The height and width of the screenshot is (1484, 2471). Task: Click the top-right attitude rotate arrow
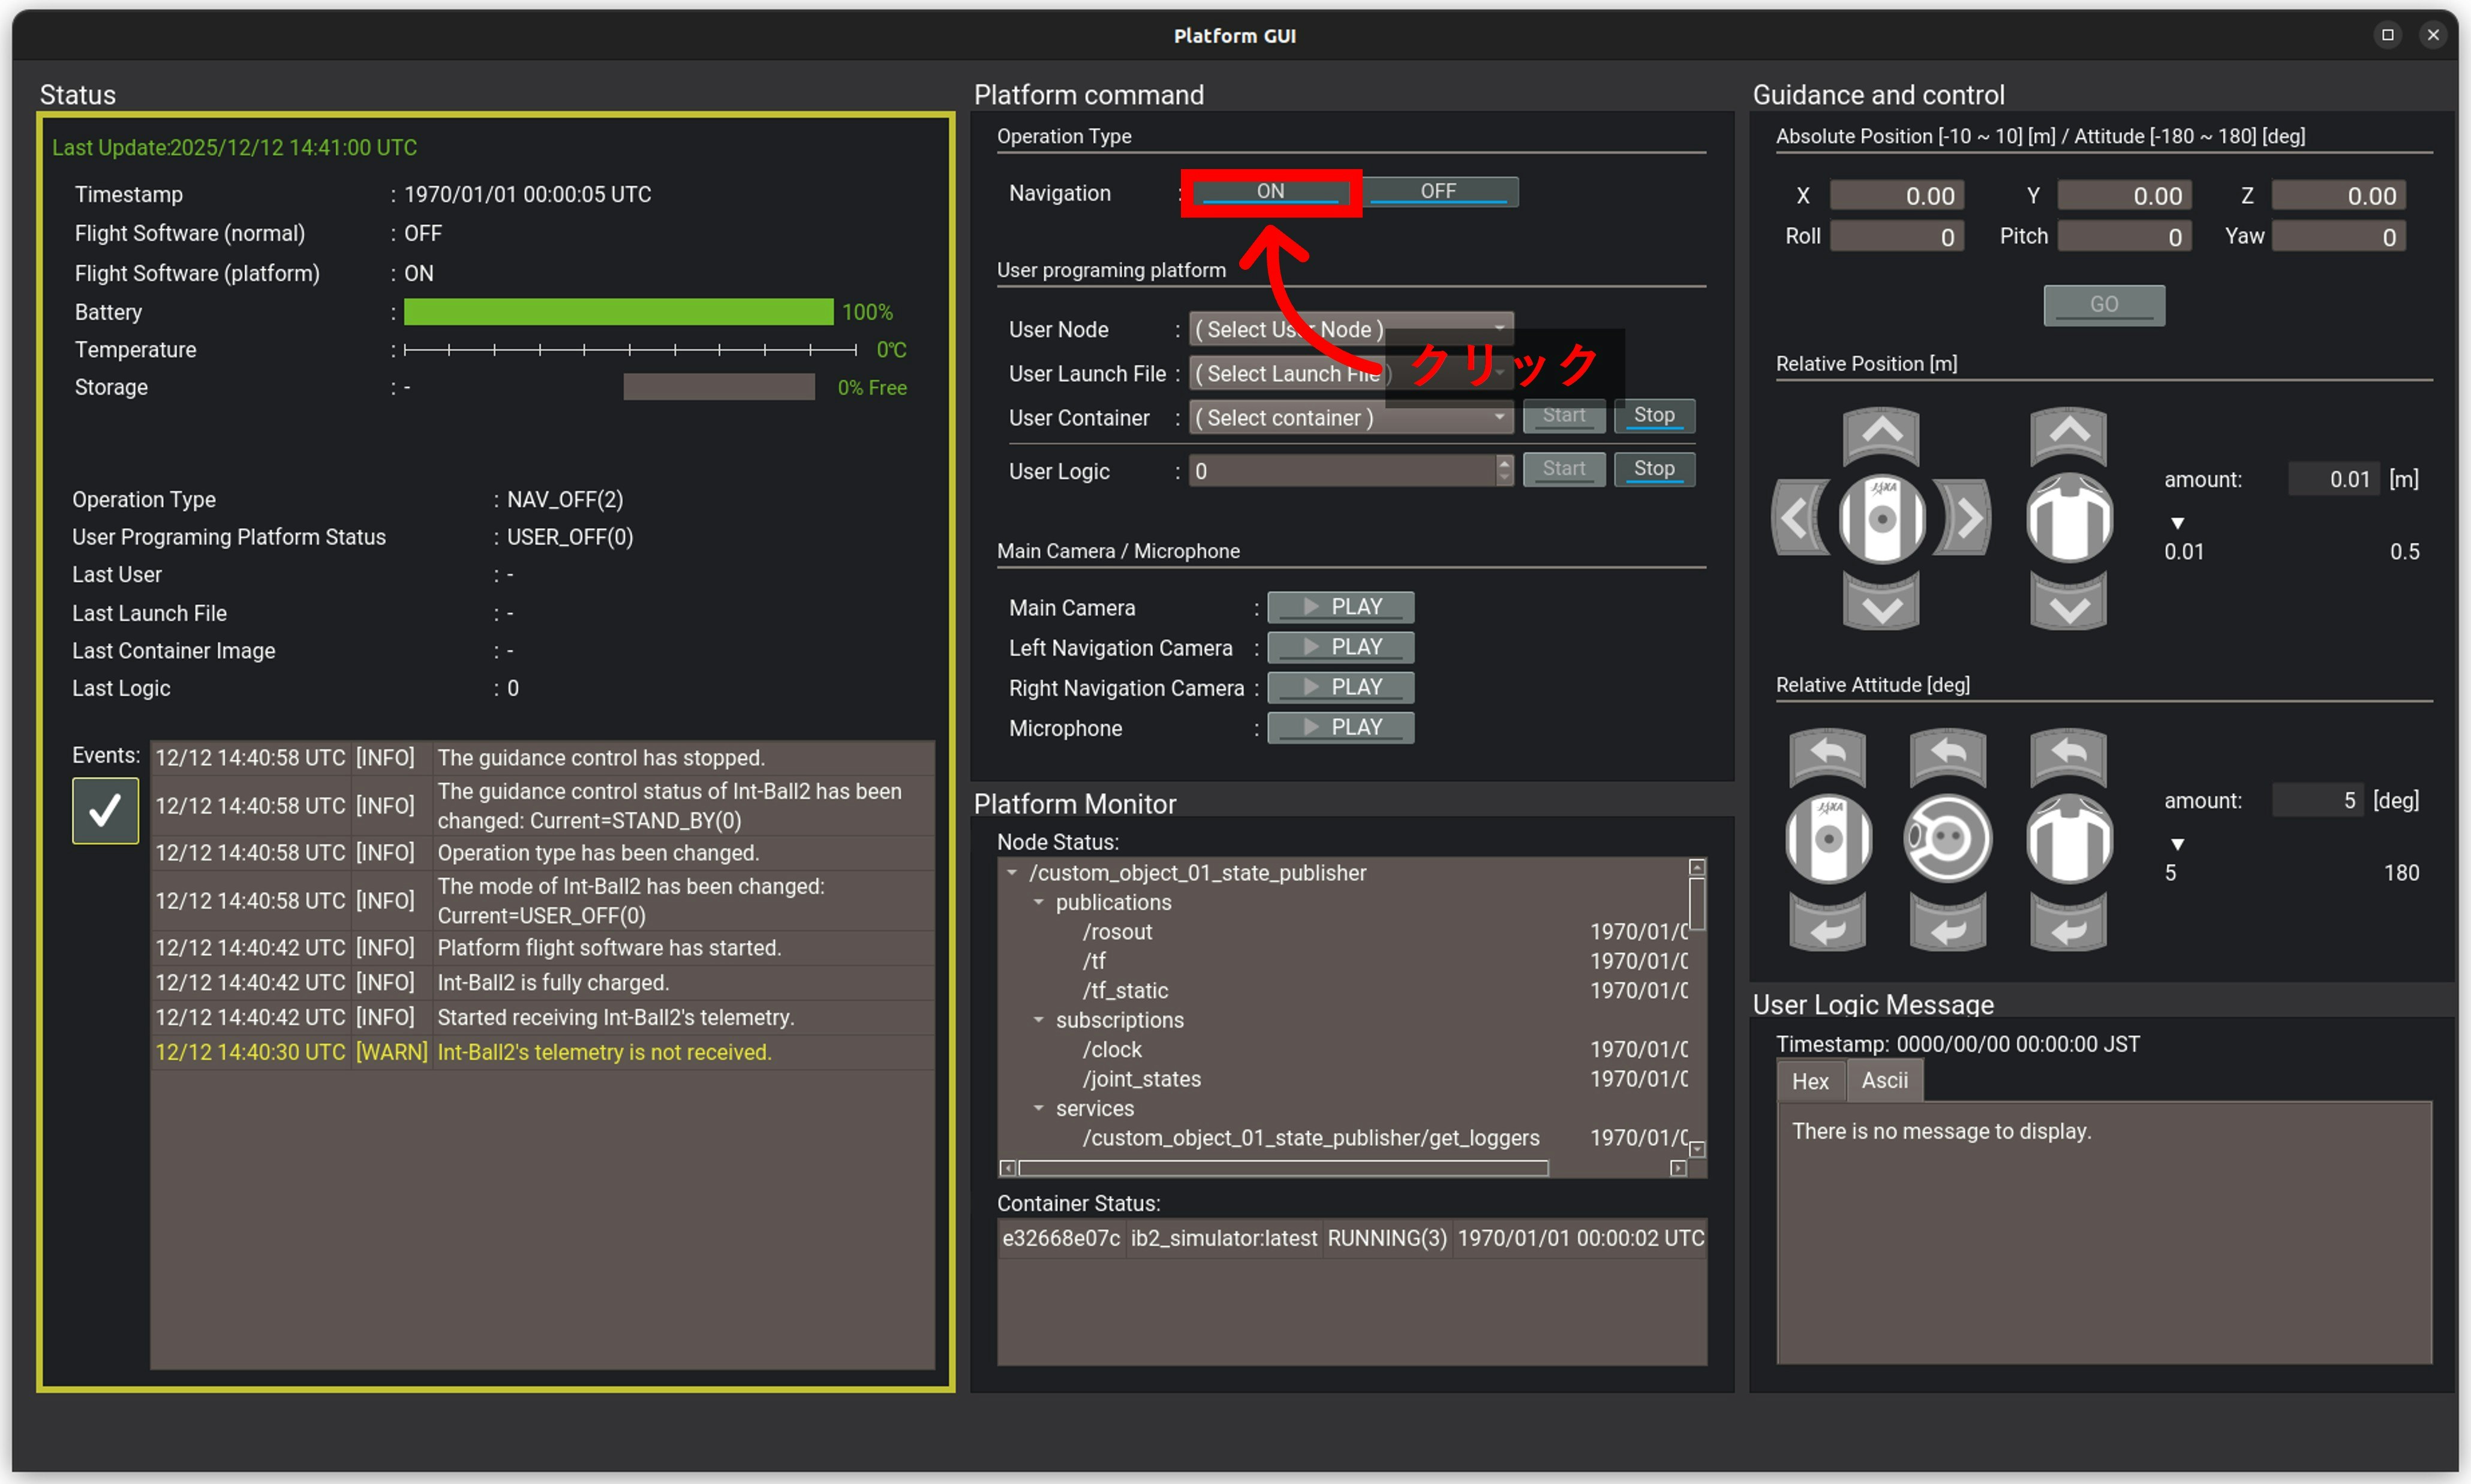click(2068, 755)
